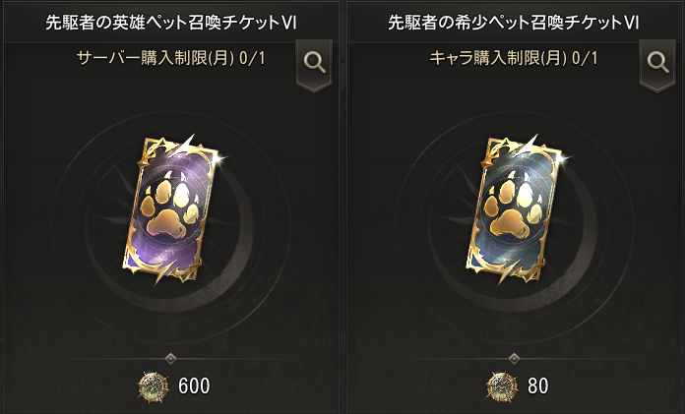Click the diamond divider marker above 80
The width and height of the screenshot is (685, 414).
pyautogui.click(x=514, y=359)
